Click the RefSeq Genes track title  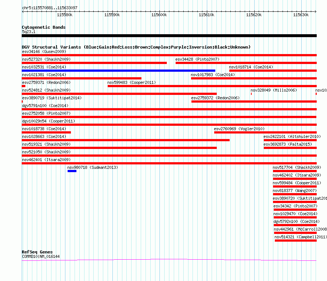(x=37, y=252)
